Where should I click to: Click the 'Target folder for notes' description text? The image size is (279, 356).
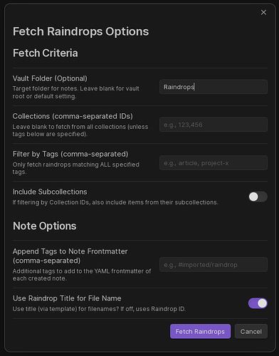click(x=76, y=93)
